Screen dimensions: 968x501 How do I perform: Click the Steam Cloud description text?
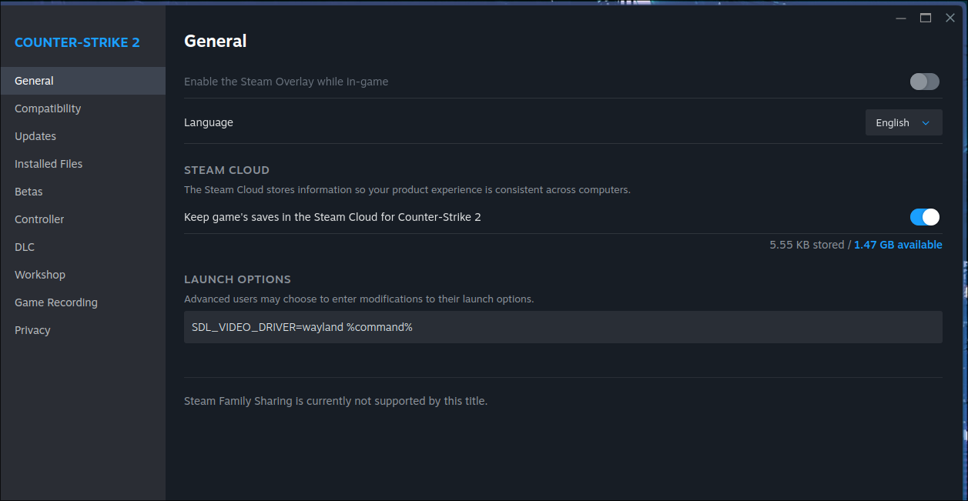[407, 189]
